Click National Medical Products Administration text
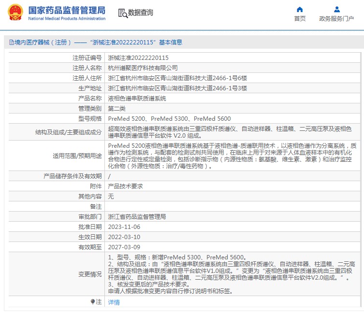364x313 pixels. pos(67,18)
